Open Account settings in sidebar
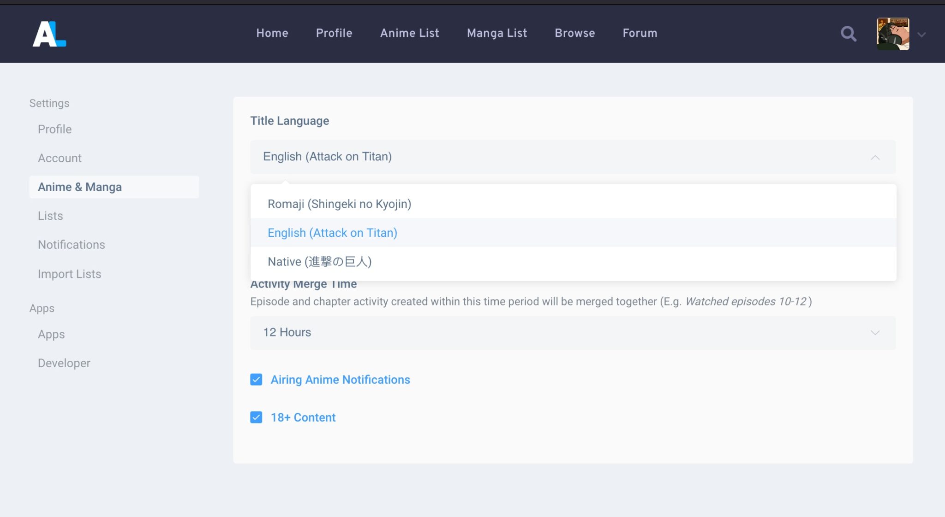 coord(60,158)
